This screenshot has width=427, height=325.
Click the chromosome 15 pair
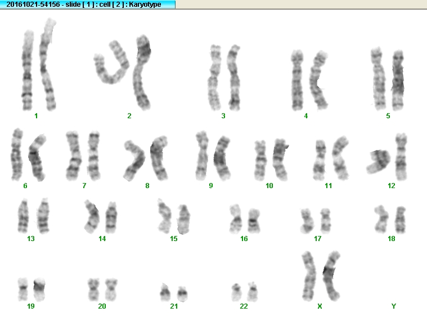174,216
